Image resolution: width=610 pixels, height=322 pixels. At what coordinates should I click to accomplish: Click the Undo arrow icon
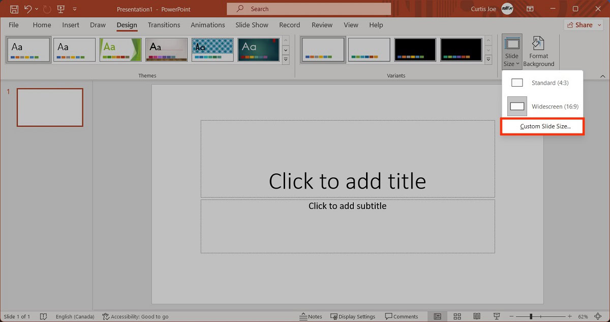[x=28, y=9]
